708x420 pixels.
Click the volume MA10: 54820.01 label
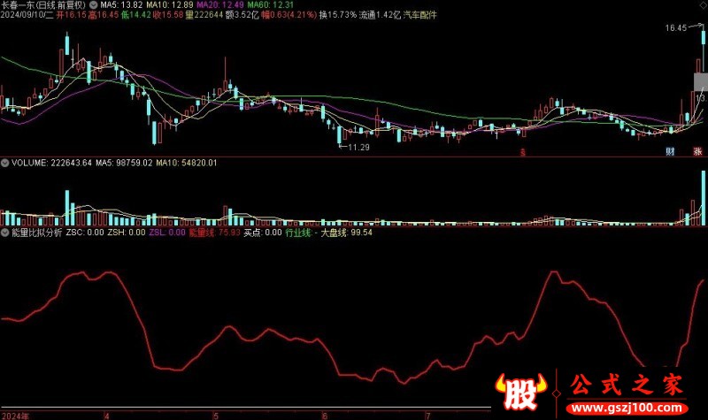(187, 163)
